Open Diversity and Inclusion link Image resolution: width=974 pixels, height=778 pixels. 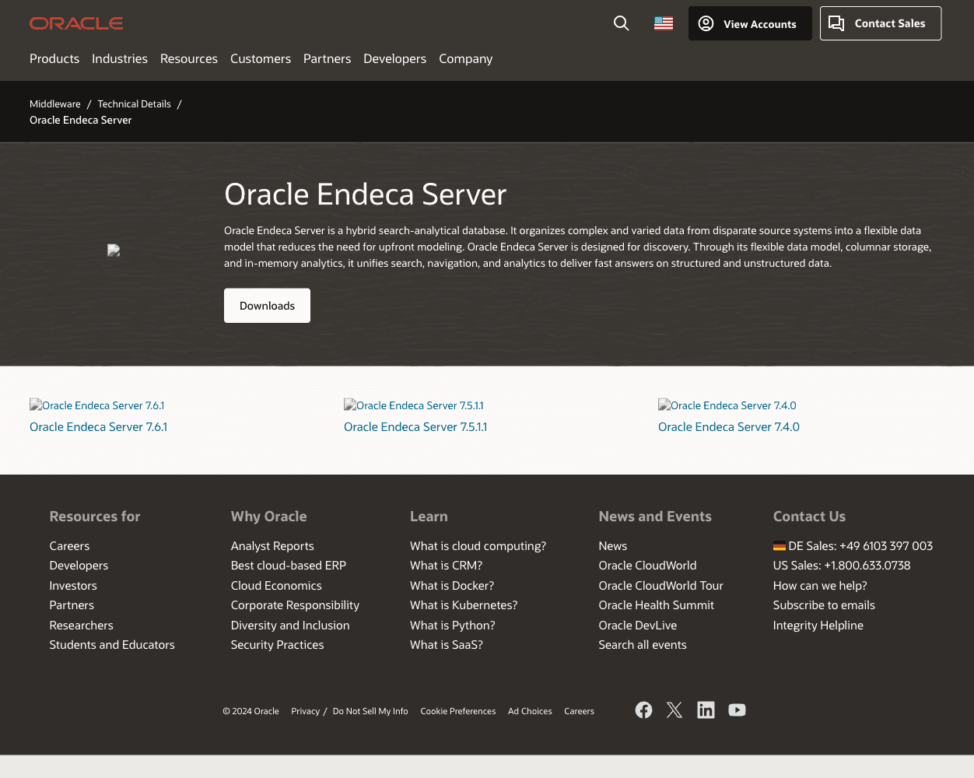[290, 625]
